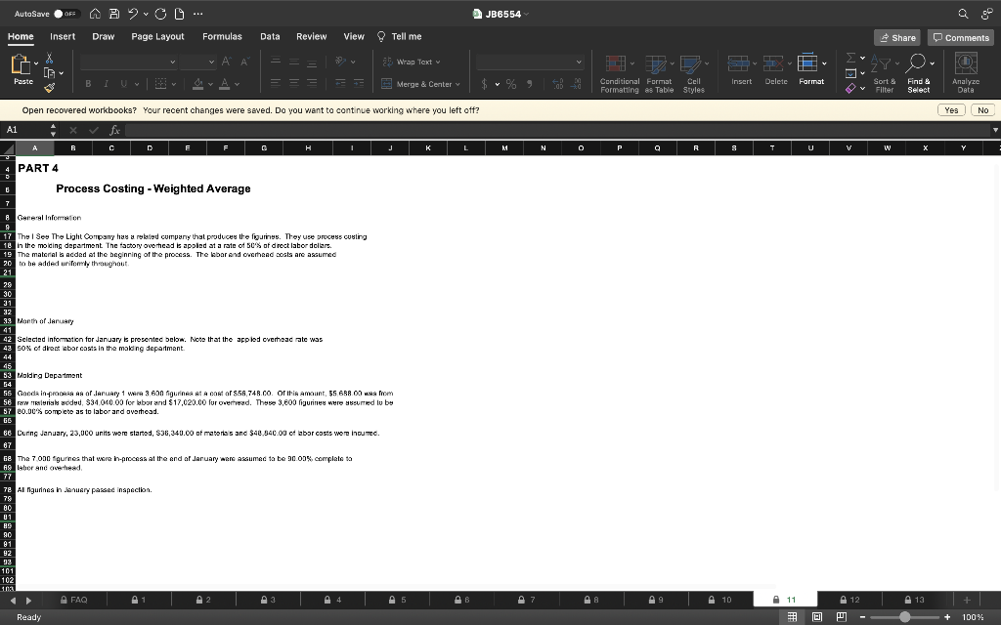Click the Save icon in title bar
This screenshot has width=1001, height=625.
[x=113, y=14]
